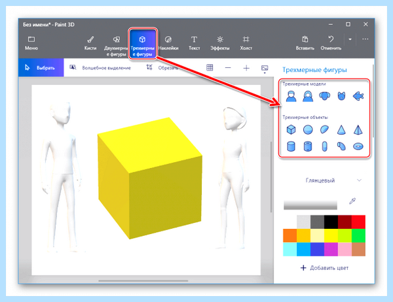The height and width of the screenshot is (302, 393).
Task: Select the pyramid 3D object
Action: tap(358, 129)
